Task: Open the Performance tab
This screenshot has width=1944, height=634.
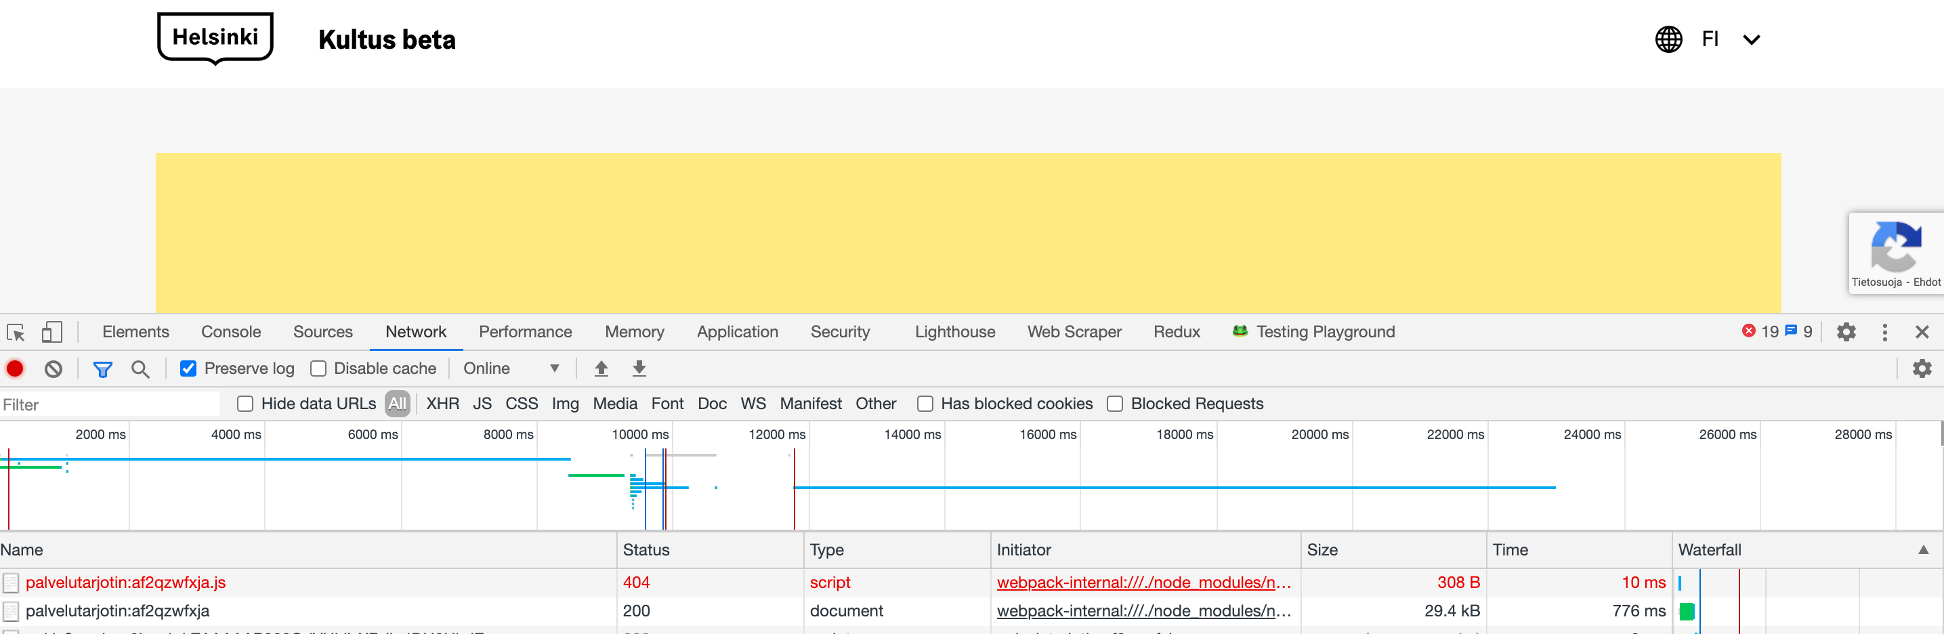Action: [x=525, y=332]
